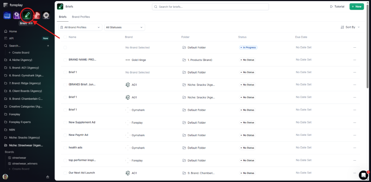The height and width of the screenshot is (182, 371).
Task: Open more options for Our Next Ad Launch
Action: pyautogui.click(x=354, y=173)
